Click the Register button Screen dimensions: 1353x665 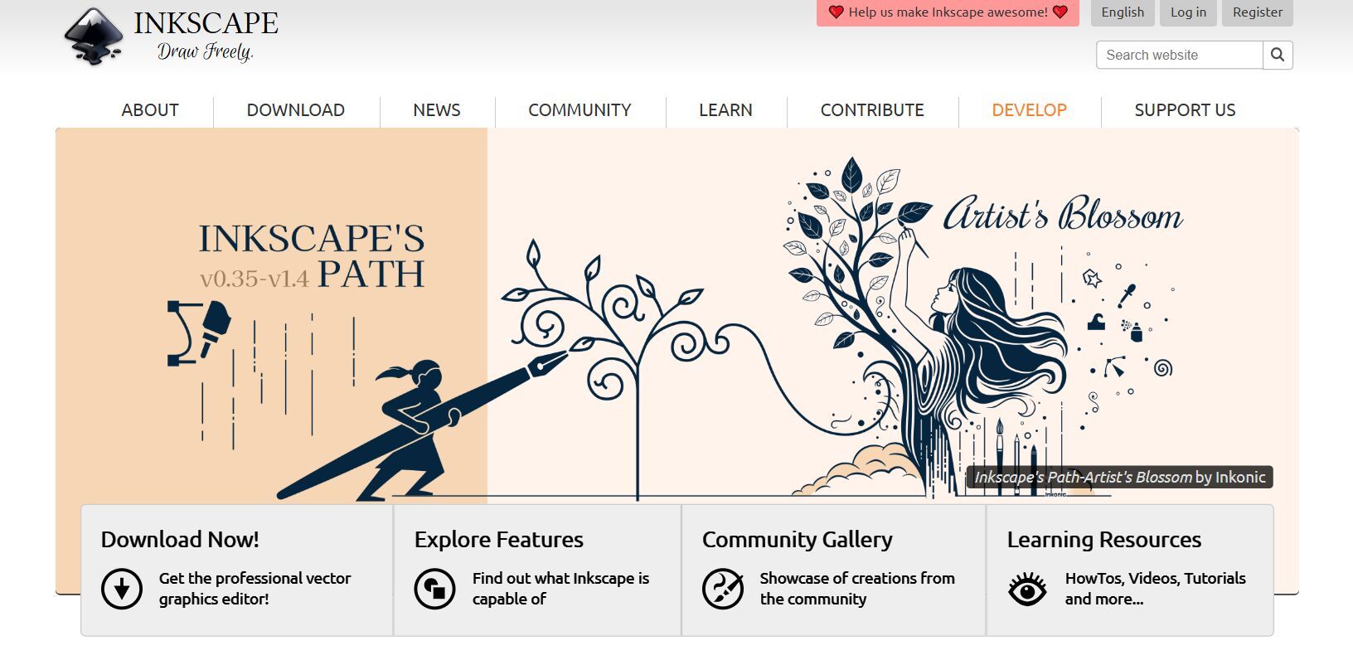click(1257, 12)
